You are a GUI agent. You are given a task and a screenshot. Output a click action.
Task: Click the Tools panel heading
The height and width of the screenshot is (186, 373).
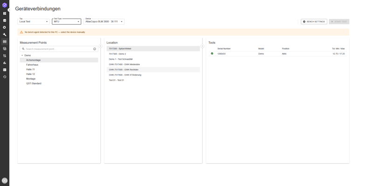(x=212, y=42)
